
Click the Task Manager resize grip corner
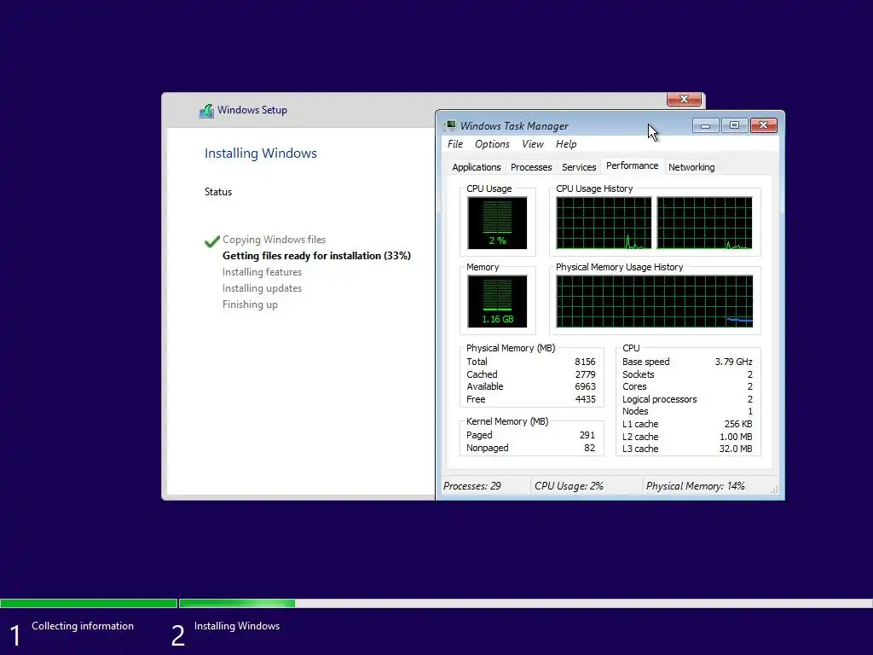tap(774, 490)
